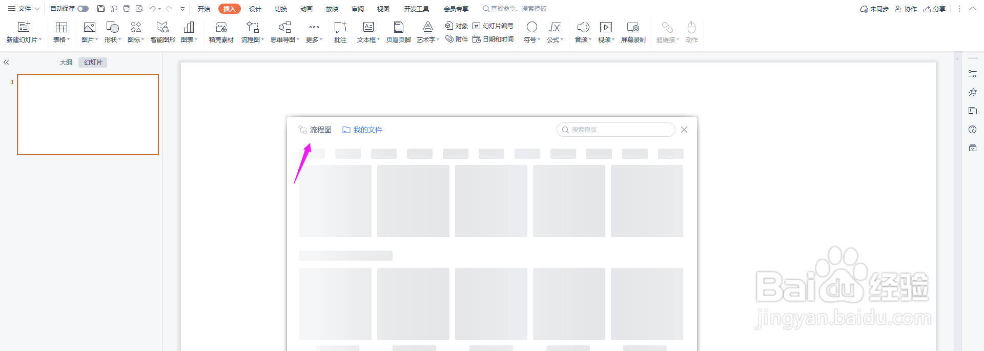Click the 流程图 title in the dialog

pos(321,130)
